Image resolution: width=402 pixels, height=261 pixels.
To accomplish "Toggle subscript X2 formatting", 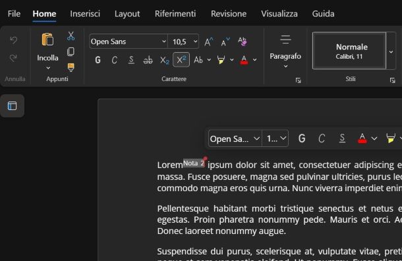I will tap(164, 60).
